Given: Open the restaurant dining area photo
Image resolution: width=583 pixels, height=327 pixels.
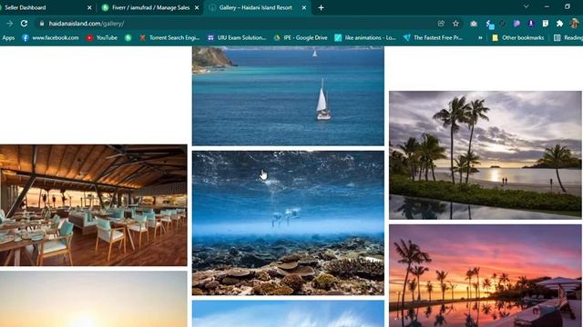Looking at the screenshot, I should coord(93,205).
